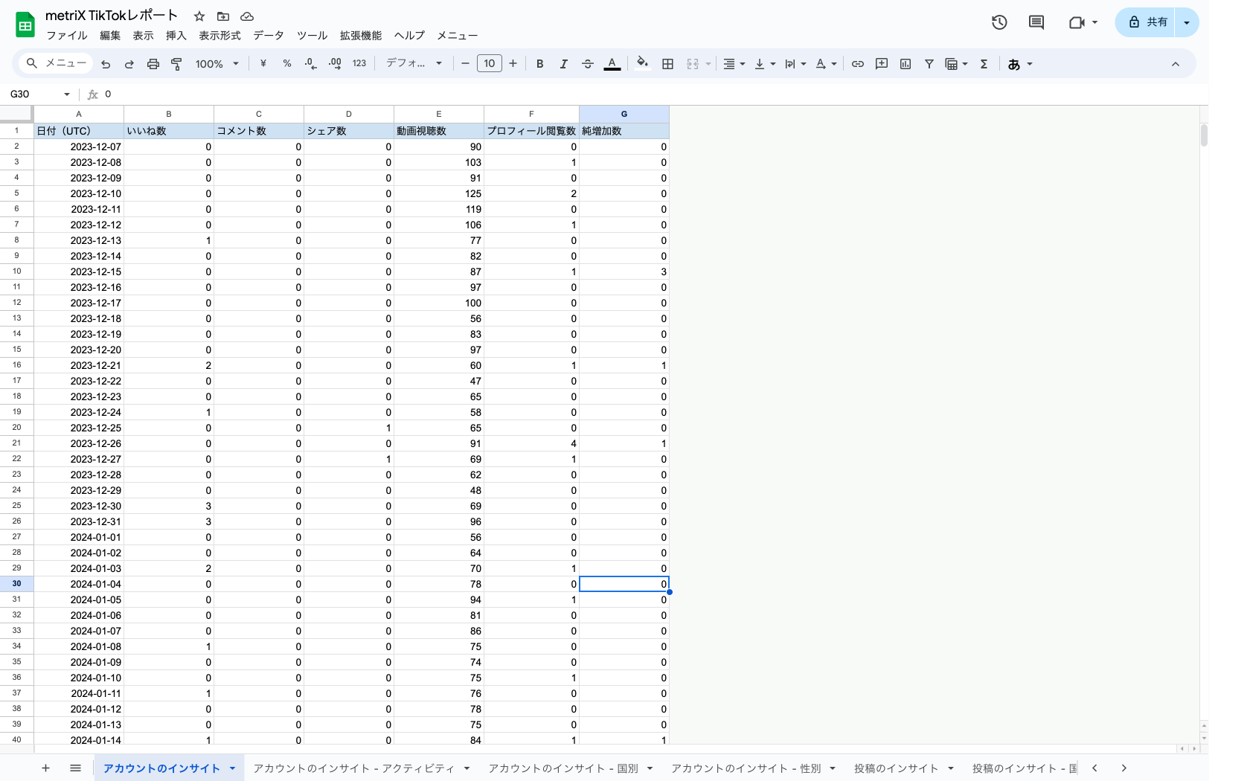1250x781 pixels.
Task: Open zoom 100% dropdown
Action: (x=217, y=64)
